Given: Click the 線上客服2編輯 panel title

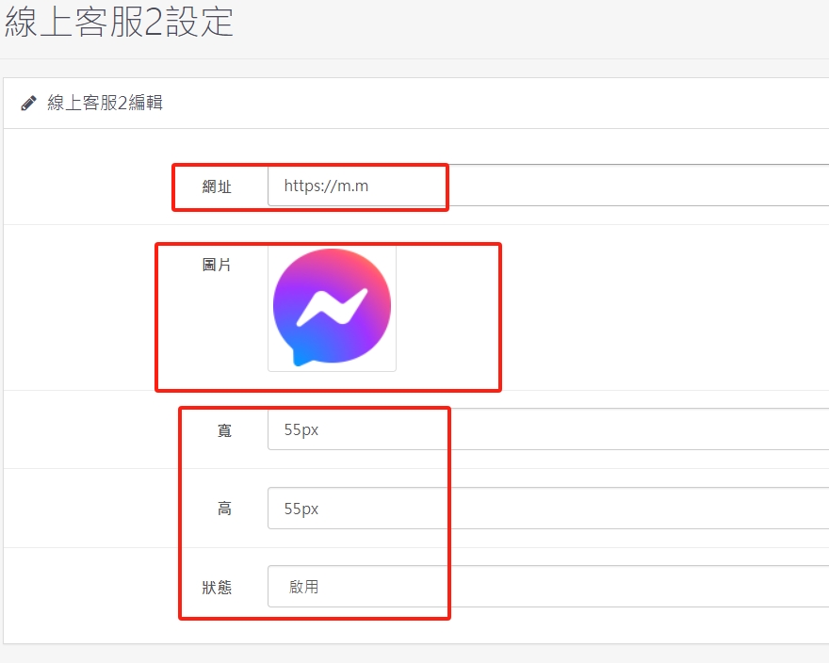Looking at the screenshot, I should tap(105, 103).
